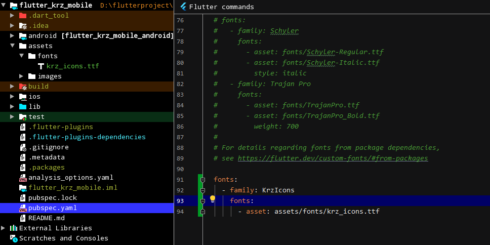Open the flutter.dev custom-fonts link

333,158
